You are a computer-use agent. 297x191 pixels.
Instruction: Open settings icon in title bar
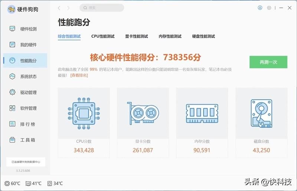coord(269,8)
